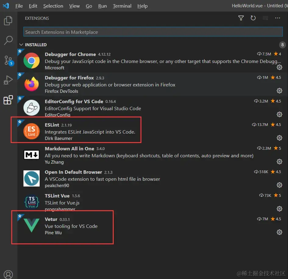Open the Terminal menu

click(122, 6)
